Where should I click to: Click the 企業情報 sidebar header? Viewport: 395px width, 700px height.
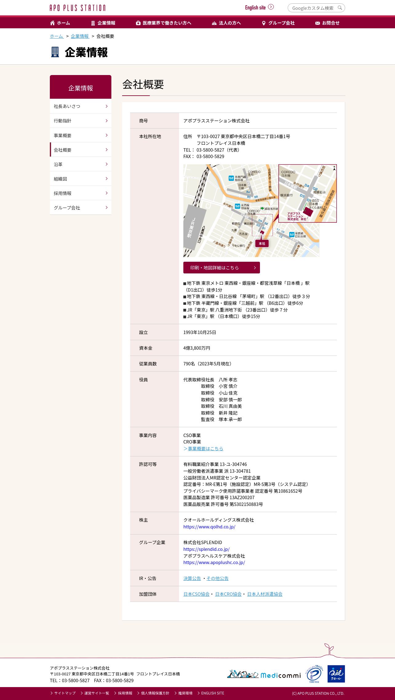tap(81, 87)
